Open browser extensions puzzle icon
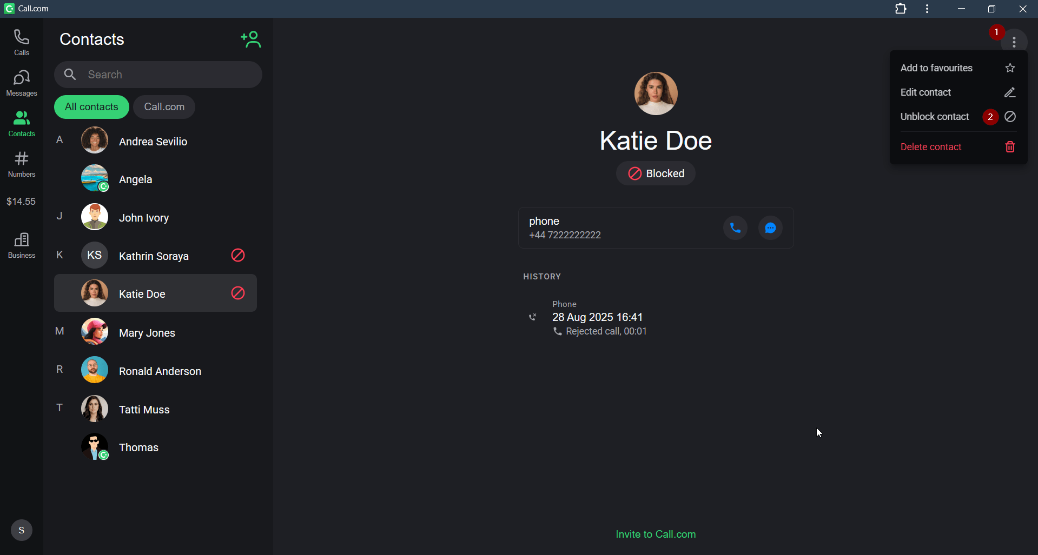Screen dimensions: 1038x555 pos(901,9)
